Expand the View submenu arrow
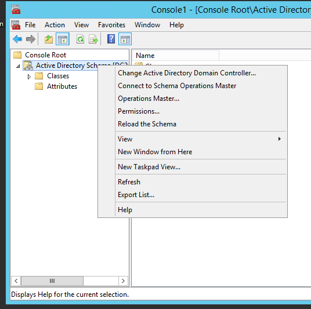Screen dimensions: 311x309 tap(280, 139)
